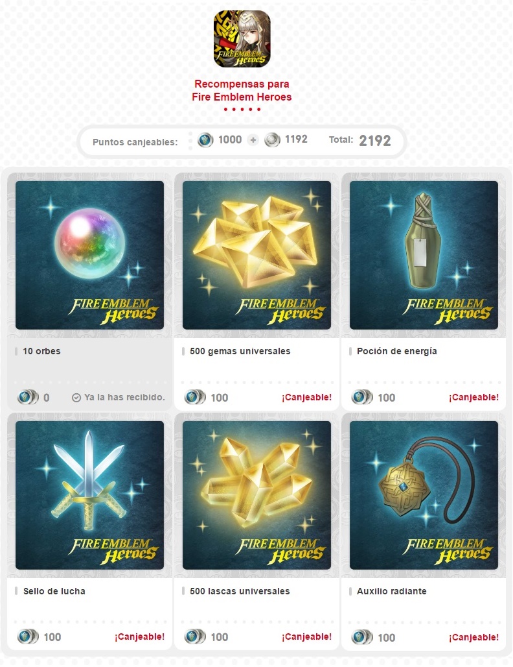Select the Auxilio radiante amulet image

click(x=424, y=495)
